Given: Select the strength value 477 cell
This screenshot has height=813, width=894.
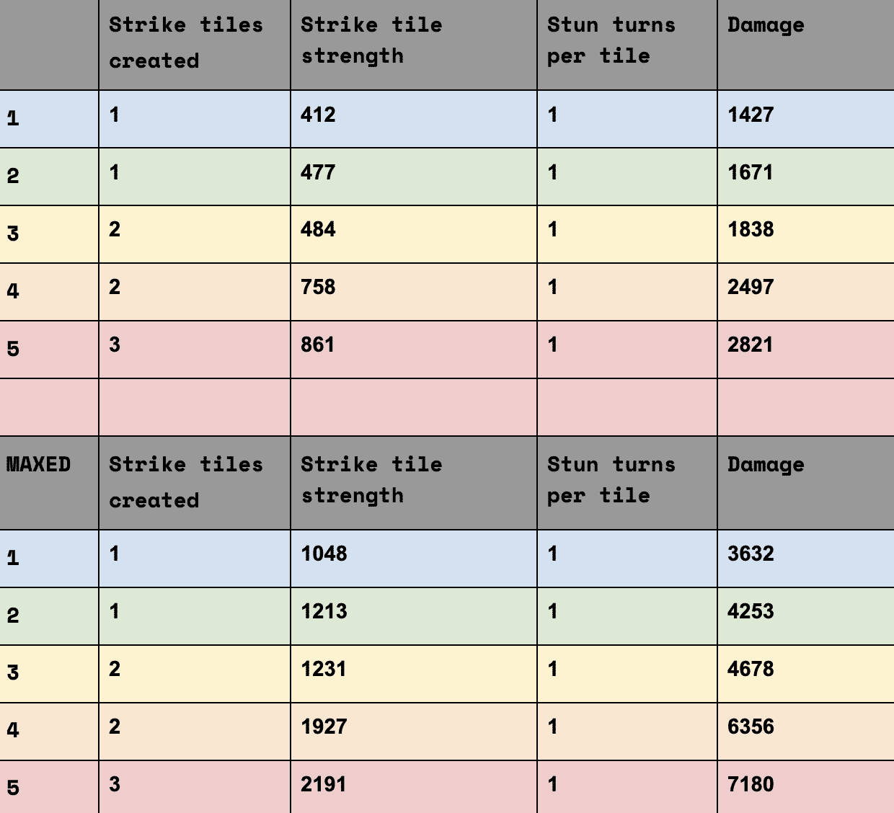Looking at the screenshot, I should tap(414, 177).
